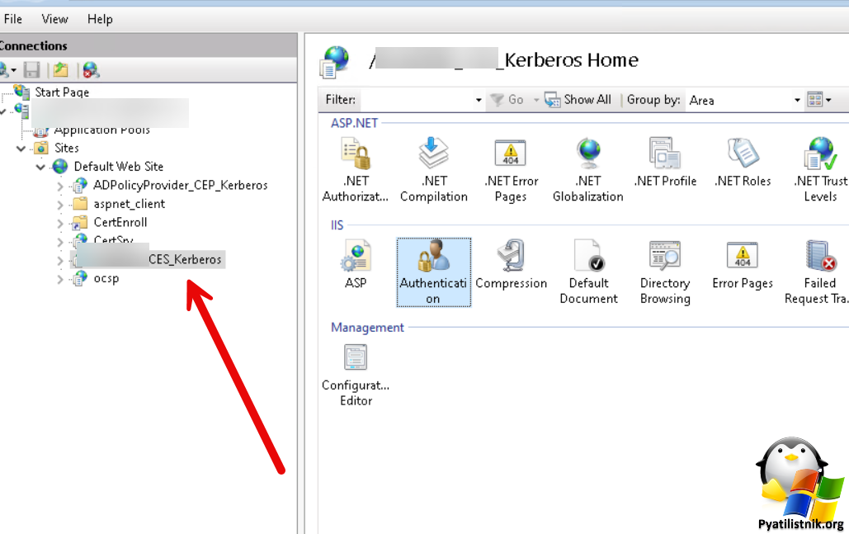The height and width of the screenshot is (534, 849).
Task: Collapse the ASP.NET group header
Action: (x=354, y=123)
